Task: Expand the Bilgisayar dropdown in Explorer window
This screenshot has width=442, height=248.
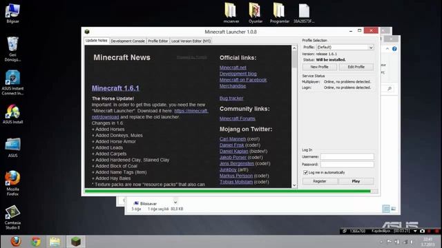Action: 175,203
